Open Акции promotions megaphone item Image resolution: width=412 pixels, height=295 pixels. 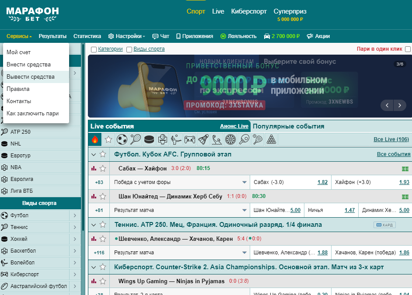pos(318,36)
